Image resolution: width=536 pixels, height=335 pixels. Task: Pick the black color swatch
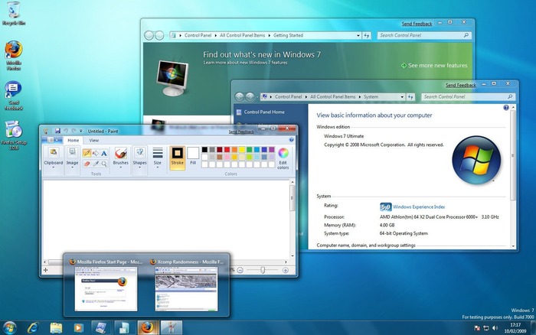coord(204,150)
